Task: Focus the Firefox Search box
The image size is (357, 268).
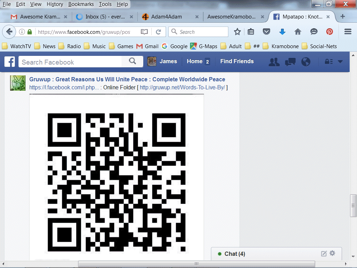Action: [198, 32]
